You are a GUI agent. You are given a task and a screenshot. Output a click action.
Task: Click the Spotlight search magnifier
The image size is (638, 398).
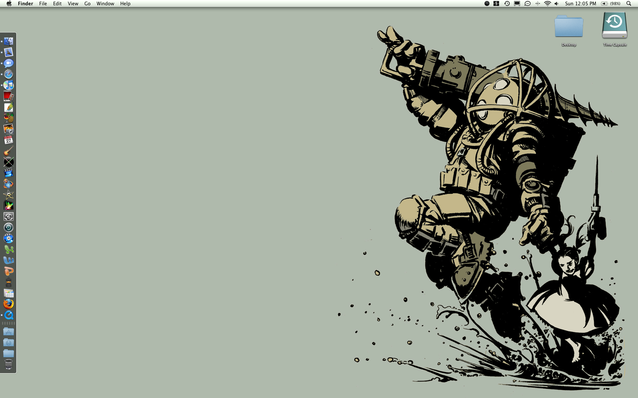point(629,4)
